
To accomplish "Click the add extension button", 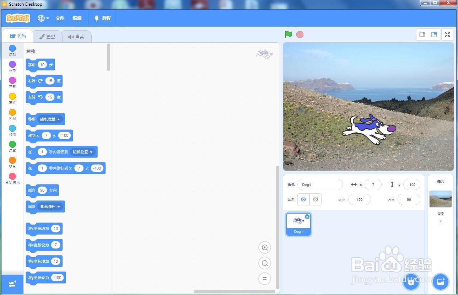I will point(12,284).
